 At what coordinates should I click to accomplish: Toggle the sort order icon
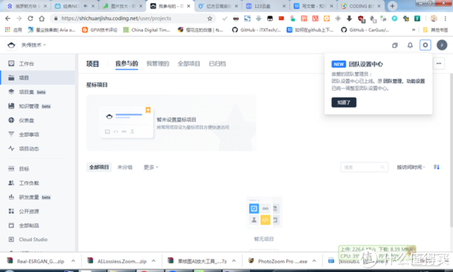click(x=436, y=167)
